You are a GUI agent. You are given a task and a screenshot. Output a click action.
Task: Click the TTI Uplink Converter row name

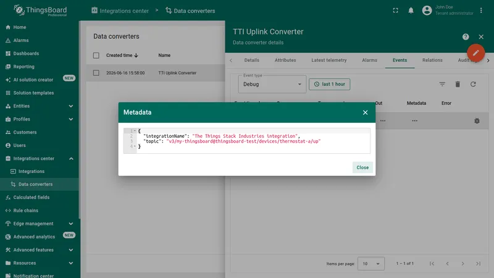tap(177, 73)
